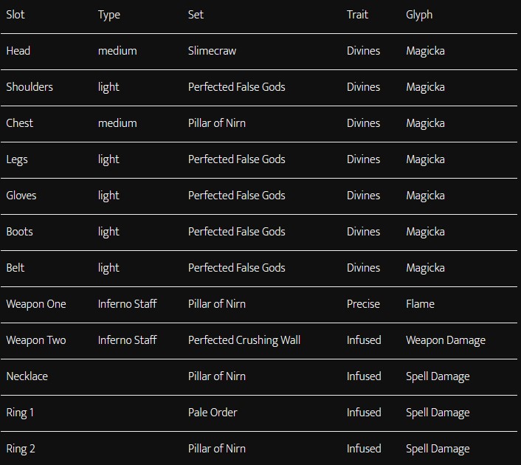Click the Glyph column header
This screenshot has width=521, height=465.
[419, 15]
